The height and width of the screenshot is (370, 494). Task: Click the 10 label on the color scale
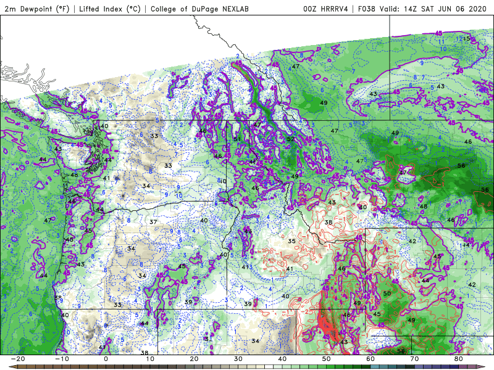150,359
